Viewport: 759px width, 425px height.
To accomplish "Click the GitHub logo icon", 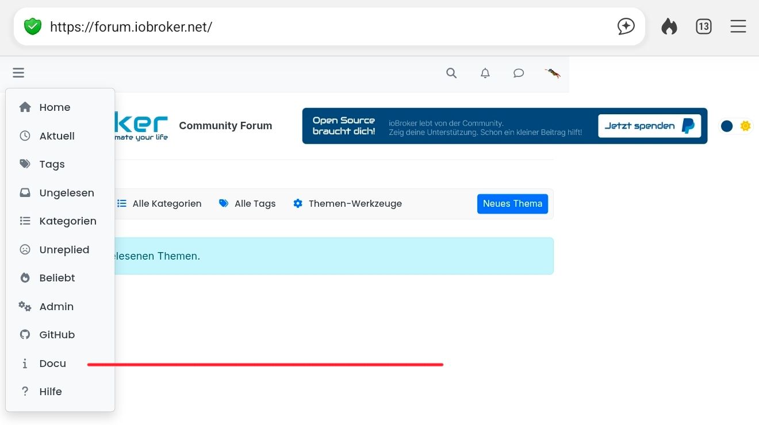I will coord(25,335).
